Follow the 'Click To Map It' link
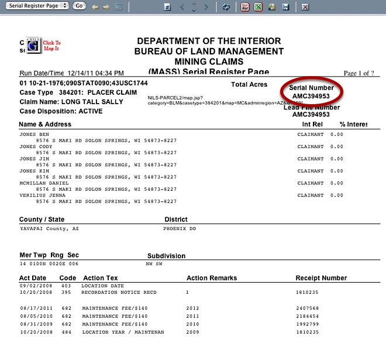 coord(51,46)
